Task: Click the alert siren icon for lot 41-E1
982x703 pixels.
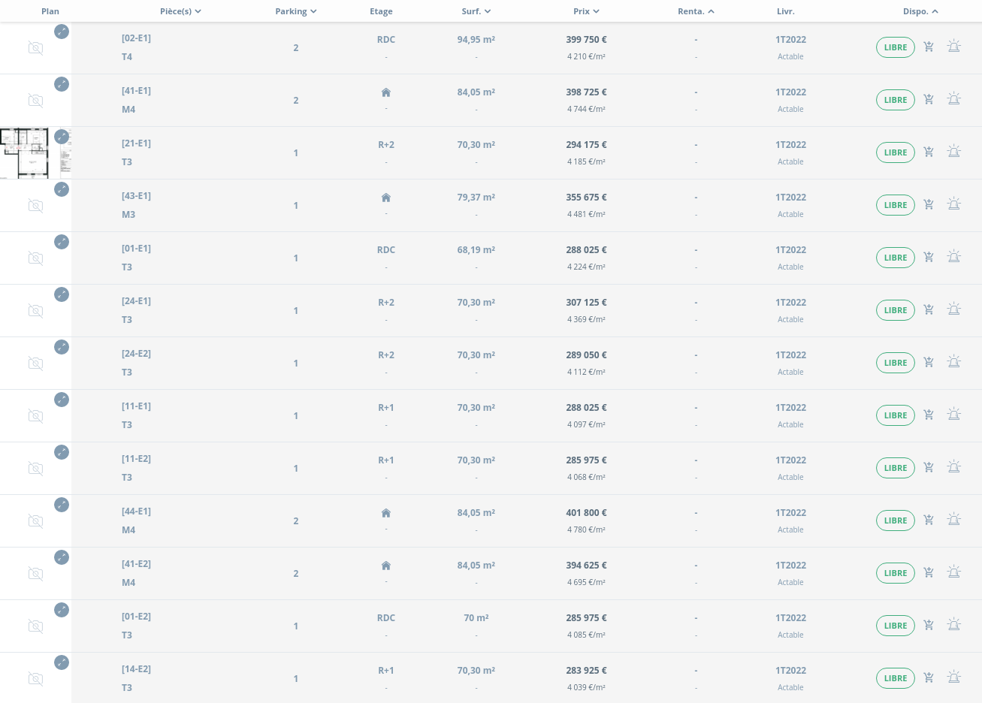Action: tap(954, 100)
